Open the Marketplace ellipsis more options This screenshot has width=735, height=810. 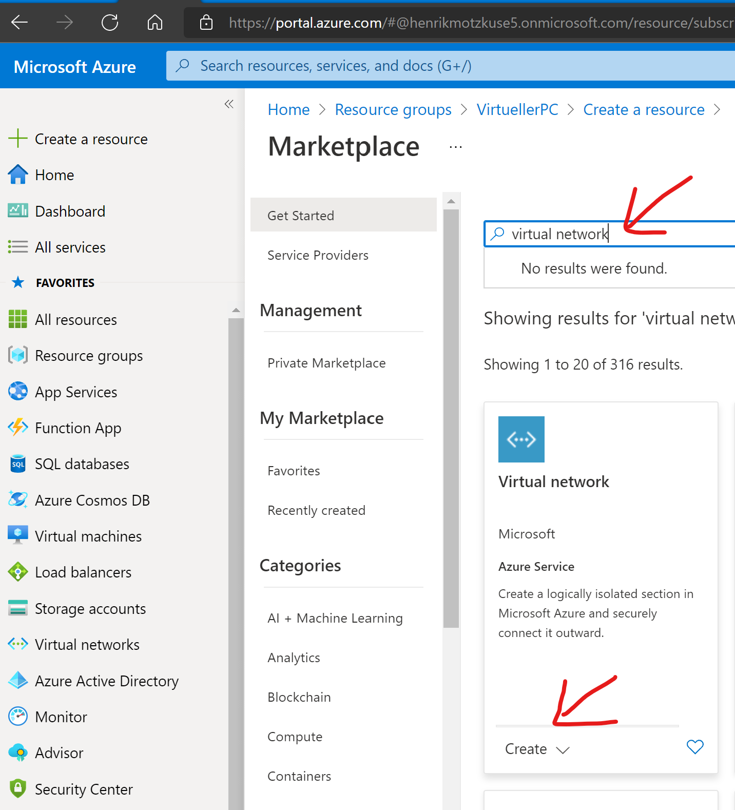455,147
